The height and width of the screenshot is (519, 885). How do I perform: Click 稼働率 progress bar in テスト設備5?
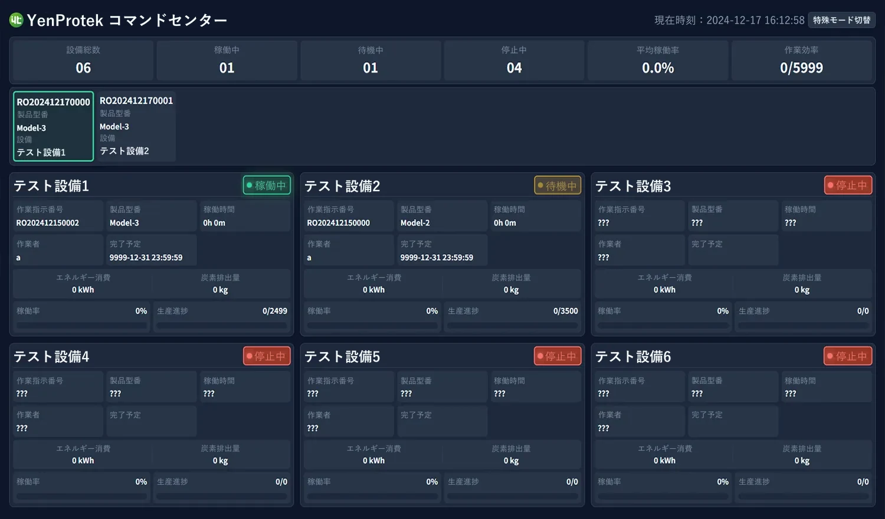pos(372,496)
